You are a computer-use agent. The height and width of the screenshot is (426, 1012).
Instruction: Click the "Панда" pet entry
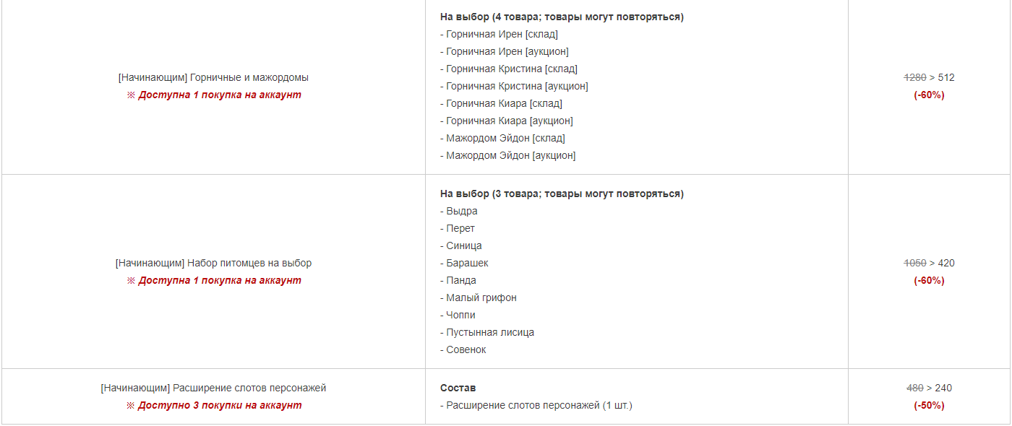pos(460,280)
